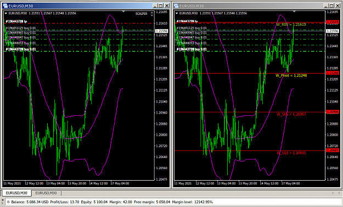Select order #196448847 buy 0.01 in left chart
343x207 pixels.
(x=21, y=38)
